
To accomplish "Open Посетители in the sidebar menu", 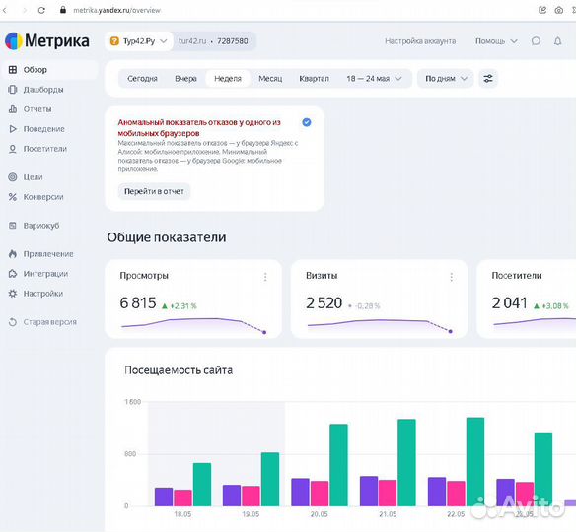I will tap(44, 149).
